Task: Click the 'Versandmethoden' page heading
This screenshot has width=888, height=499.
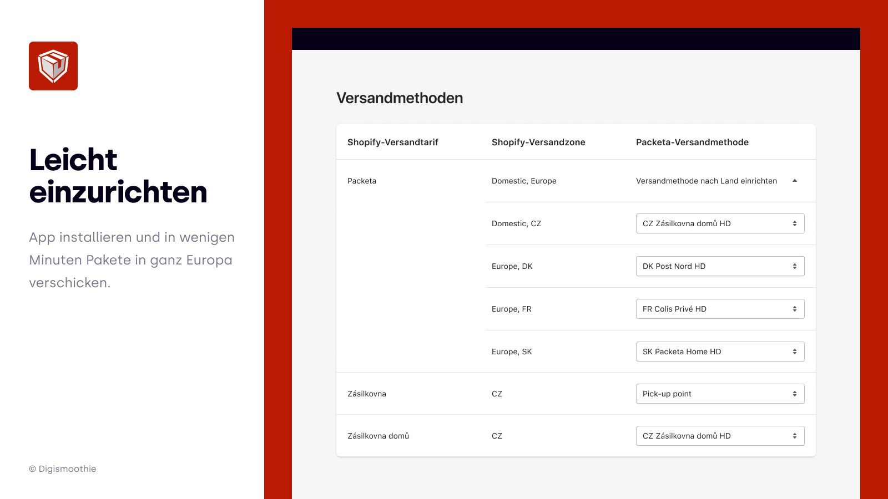Action: pos(400,98)
